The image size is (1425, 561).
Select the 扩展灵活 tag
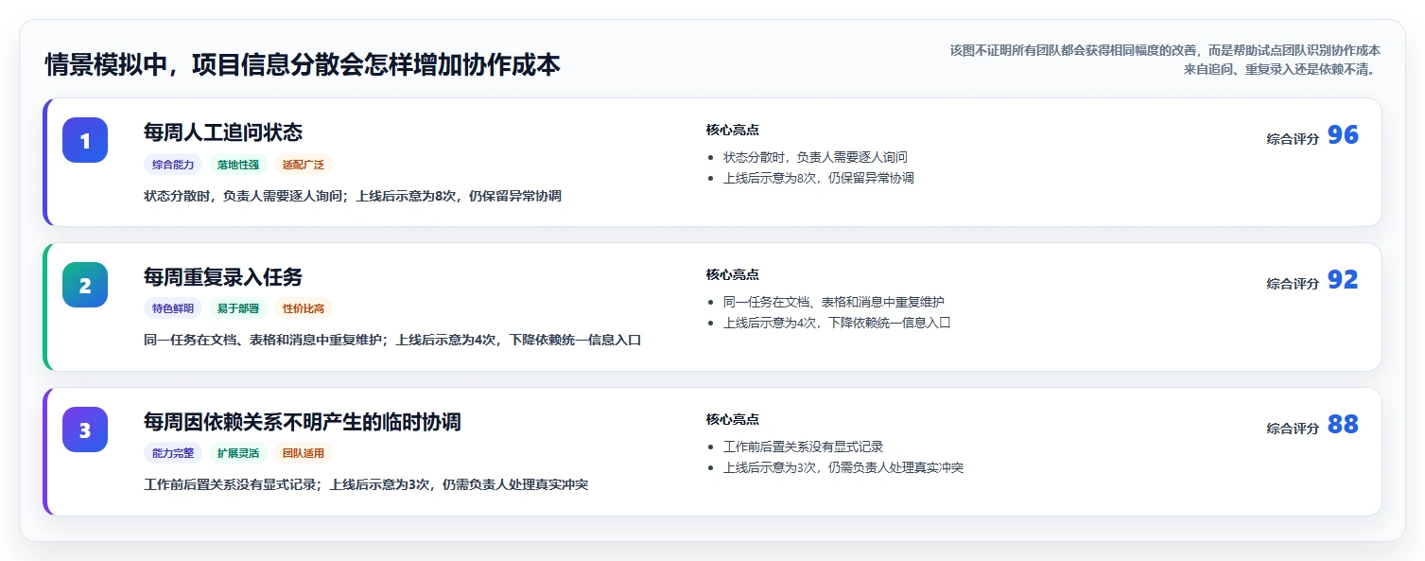click(x=238, y=453)
